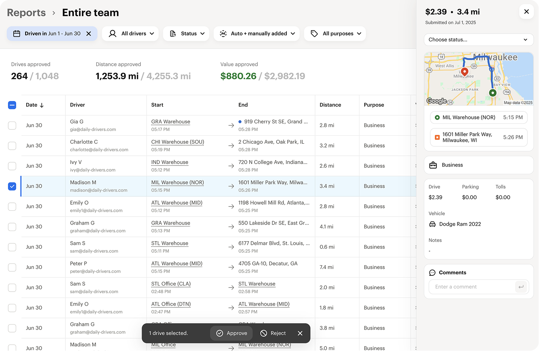Screen dimensions: 539x351
Task: Click the comment input field
Action: pyautogui.click(x=472, y=287)
